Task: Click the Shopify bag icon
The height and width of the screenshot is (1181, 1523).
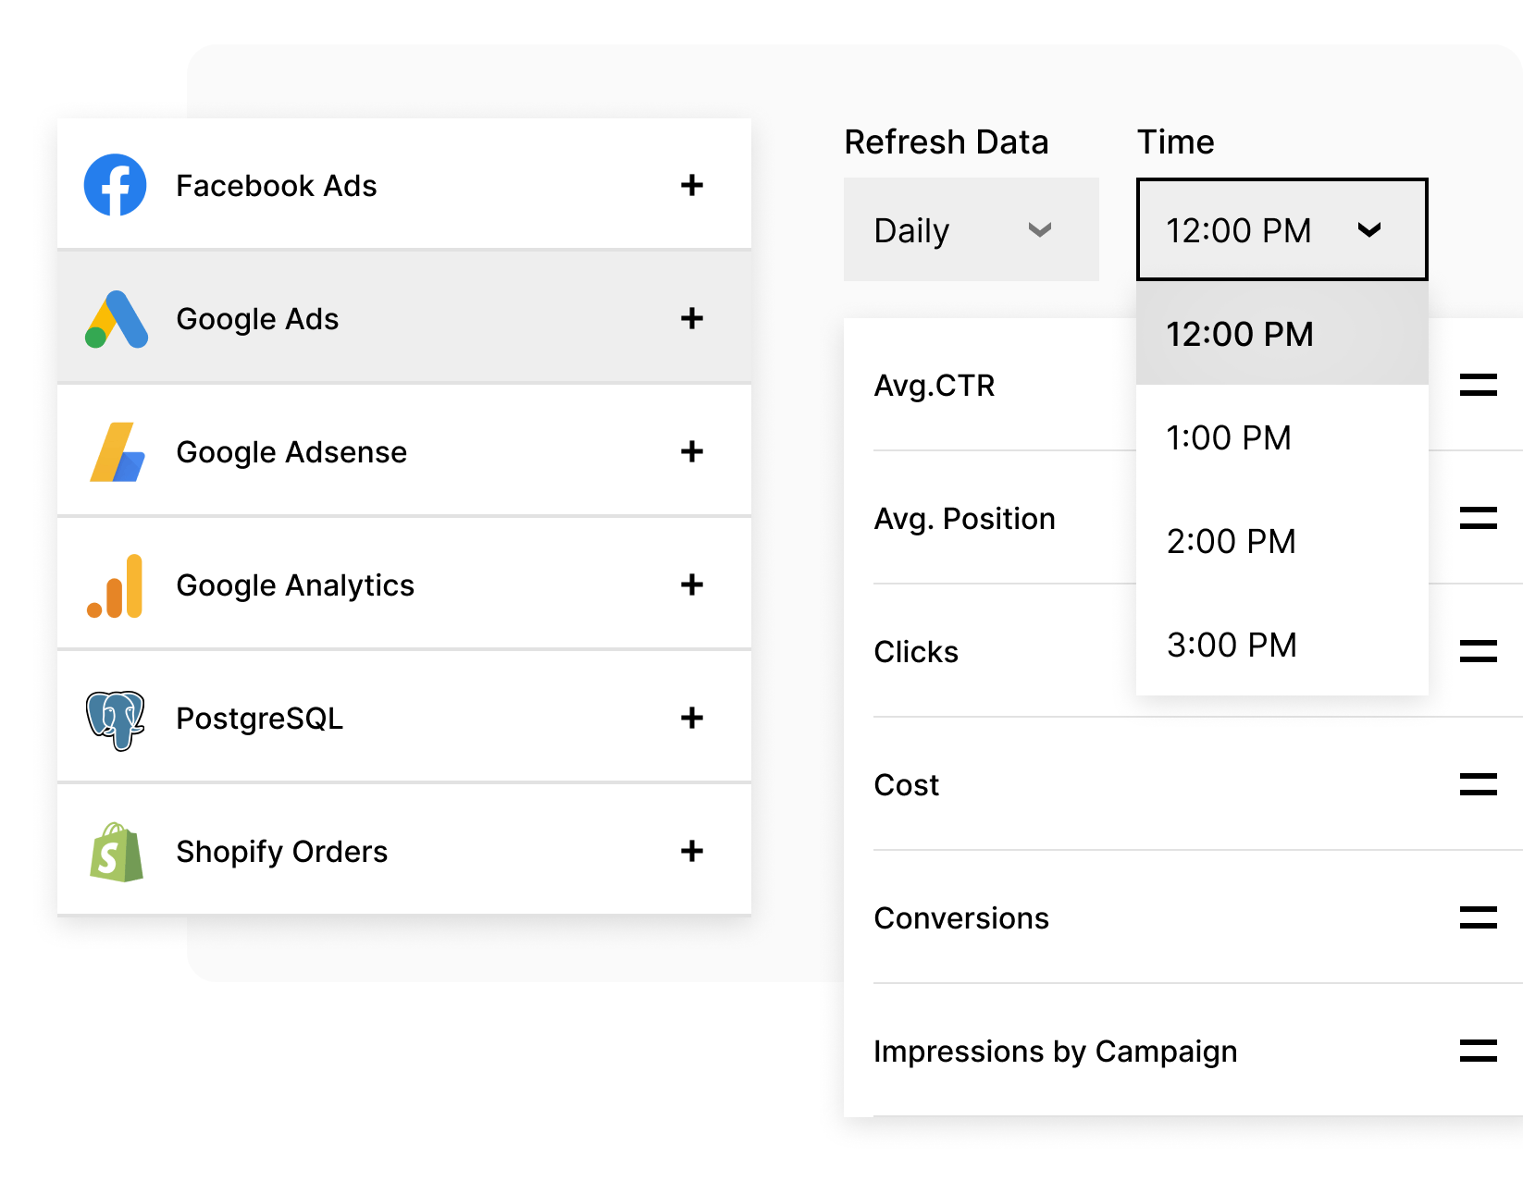Action: (x=117, y=852)
